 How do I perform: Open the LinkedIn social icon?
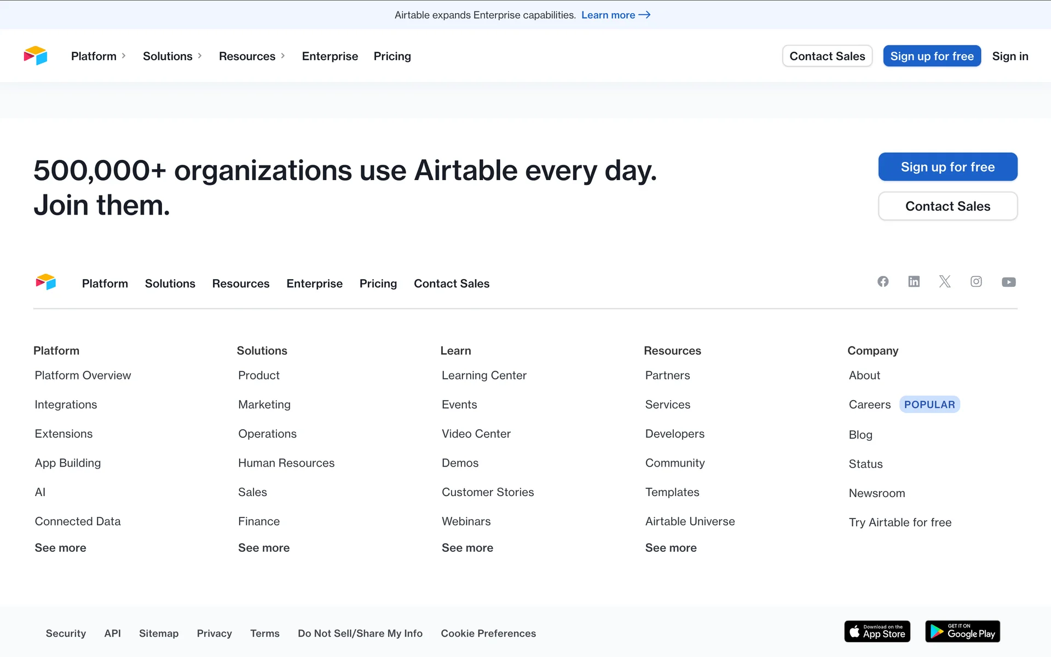tap(914, 281)
